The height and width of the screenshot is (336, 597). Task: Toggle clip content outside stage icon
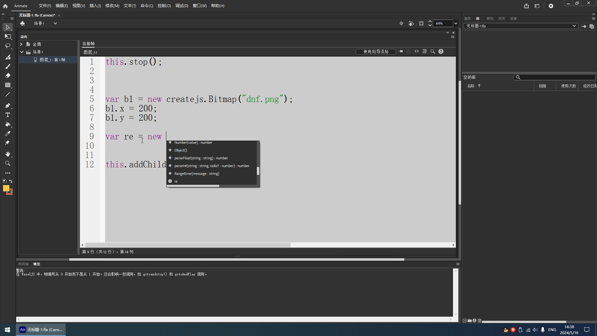[x=421, y=23]
